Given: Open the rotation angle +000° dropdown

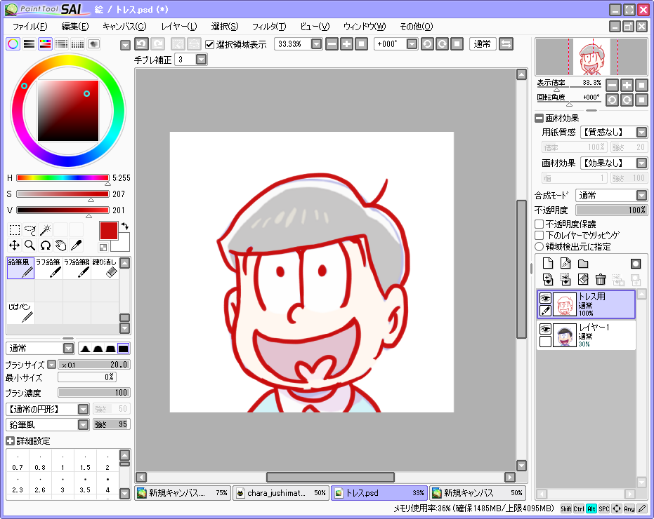Looking at the screenshot, I should (412, 43).
